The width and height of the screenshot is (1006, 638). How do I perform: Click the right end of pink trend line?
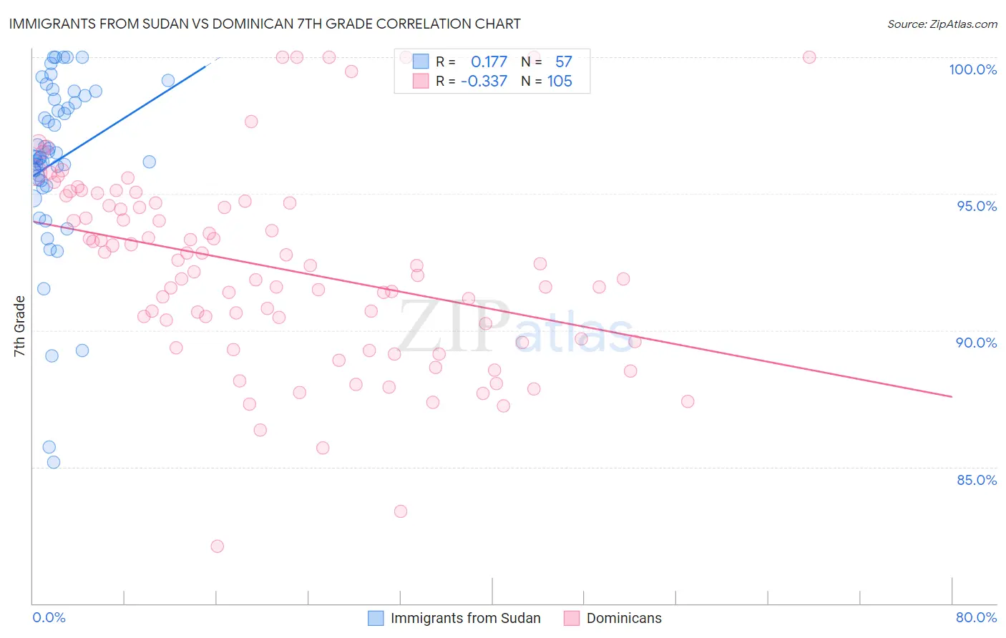point(952,396)
